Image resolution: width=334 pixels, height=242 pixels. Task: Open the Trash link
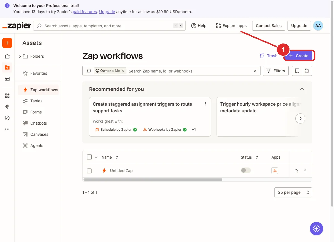(x=268, y=56)
